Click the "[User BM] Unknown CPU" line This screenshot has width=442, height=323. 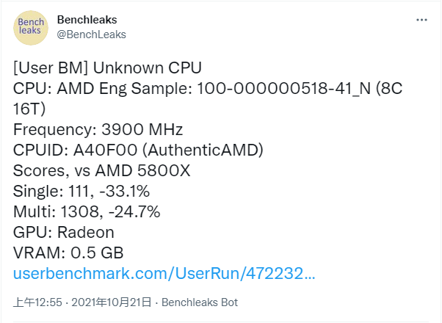[107, 68]
